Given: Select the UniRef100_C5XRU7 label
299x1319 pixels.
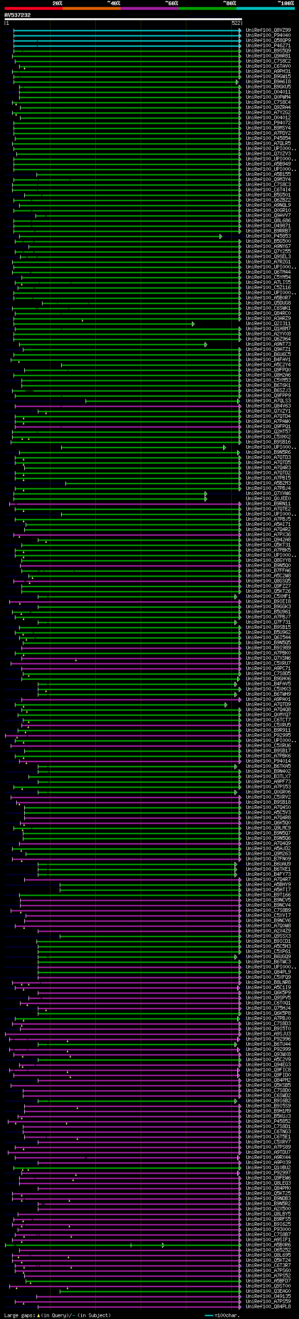Looking at the screenshot, I should (268, 663).
